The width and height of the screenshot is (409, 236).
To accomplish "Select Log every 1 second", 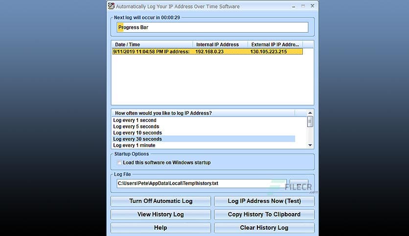I will click(x=204, y=120).
